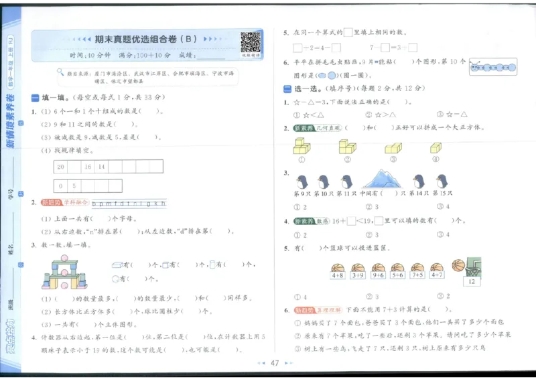Viewport: 536px width, 379px height.
Task: Click the oval shape in the 圈一圈 choice
Action: pos(322,76)
